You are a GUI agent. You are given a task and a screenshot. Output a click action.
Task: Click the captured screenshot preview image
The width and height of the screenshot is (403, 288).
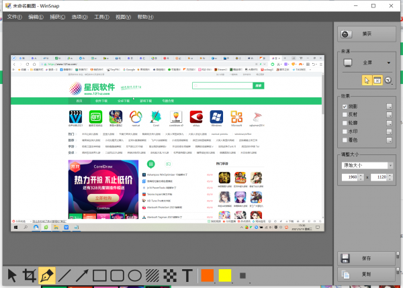pyautogui.click(x=167, y=143)
